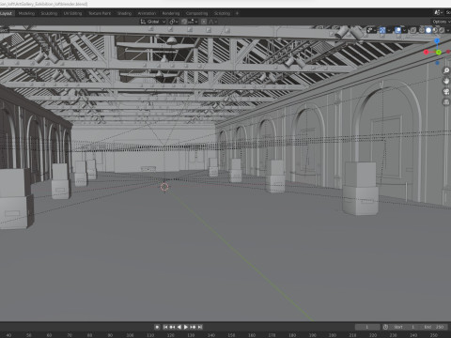
Task: Open the Global transform orientation dropdown
Action: (153, 22)
